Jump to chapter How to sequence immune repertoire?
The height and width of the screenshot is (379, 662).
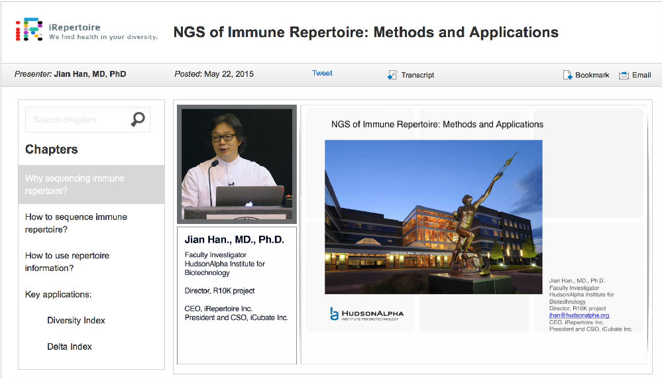[76, 223]
